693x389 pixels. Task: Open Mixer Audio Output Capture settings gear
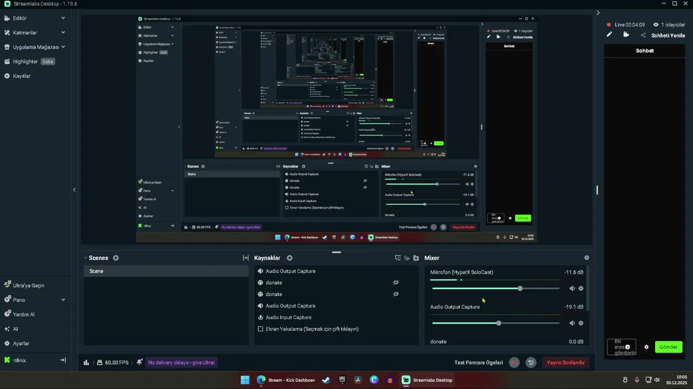point(581,323)
